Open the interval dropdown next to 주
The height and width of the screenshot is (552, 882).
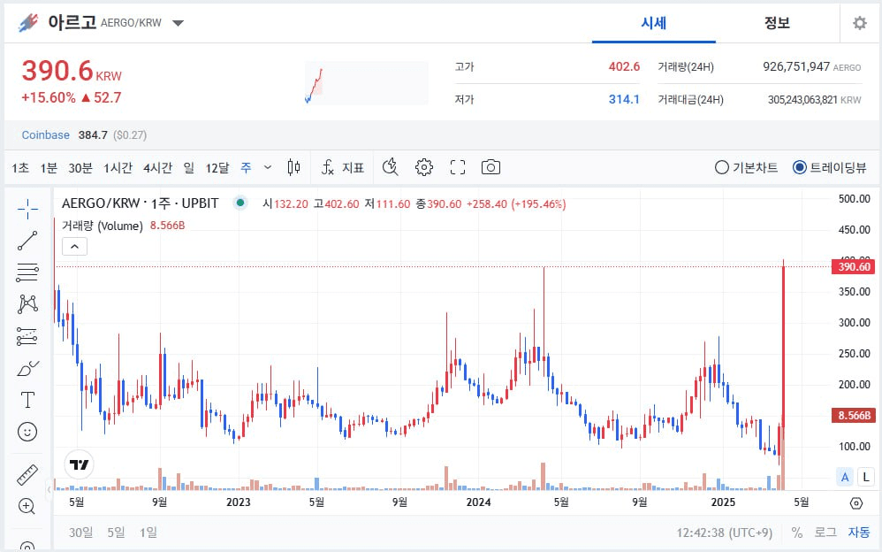(x=268, y=166)
